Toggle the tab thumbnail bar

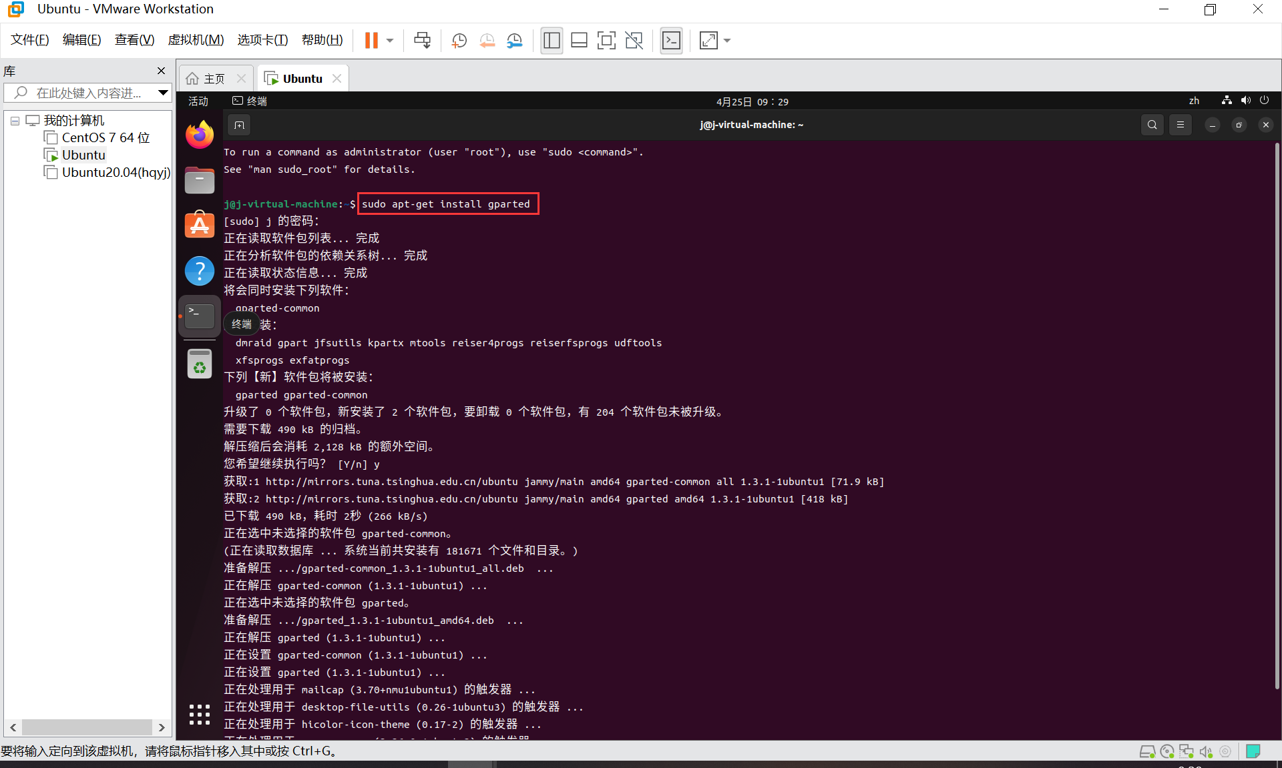click(x=578, y=40)
